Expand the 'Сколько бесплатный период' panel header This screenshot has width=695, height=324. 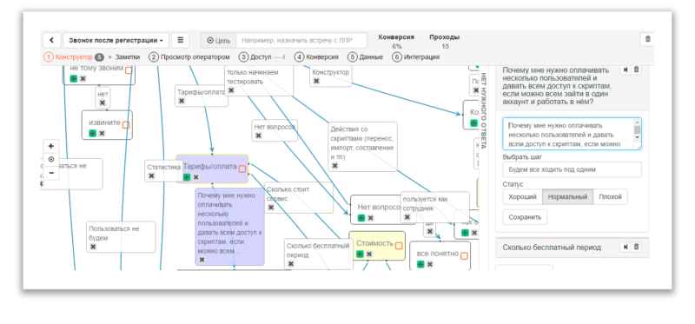[572, 248]
